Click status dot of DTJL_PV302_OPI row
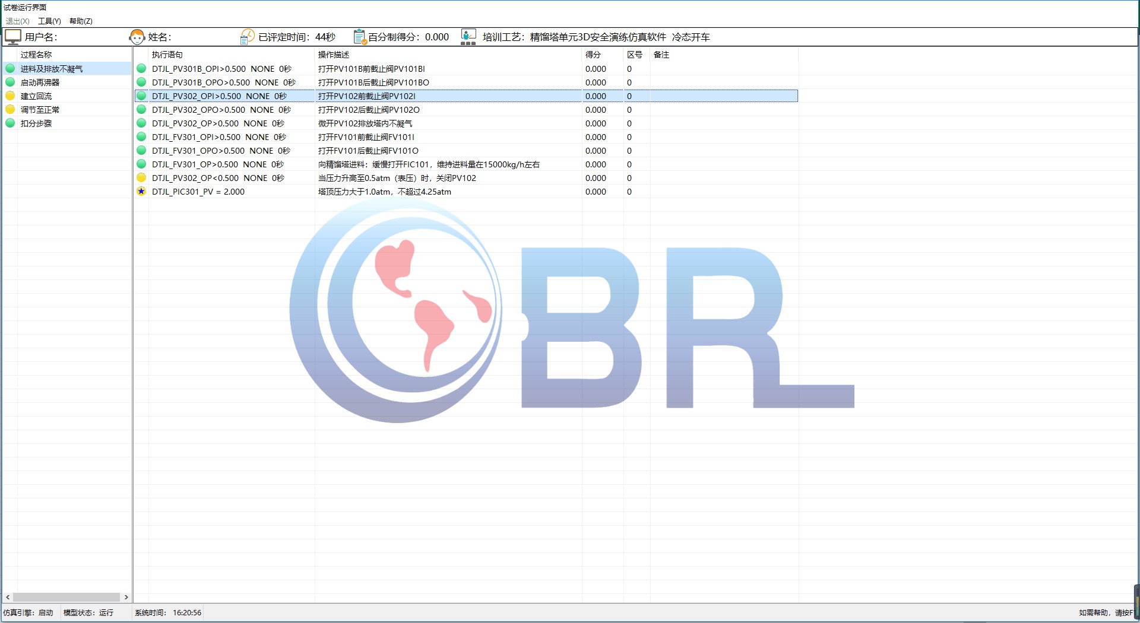Viewport: 1140px width, 623px height. pyautogui.click(x=141, y=96)
